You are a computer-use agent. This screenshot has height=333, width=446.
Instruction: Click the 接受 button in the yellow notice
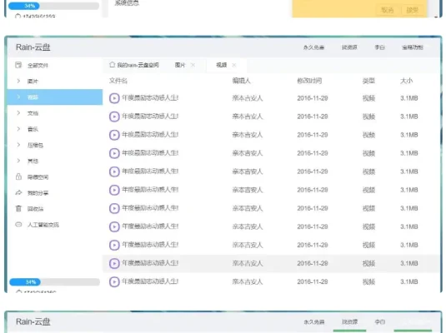tap(412, 10)
